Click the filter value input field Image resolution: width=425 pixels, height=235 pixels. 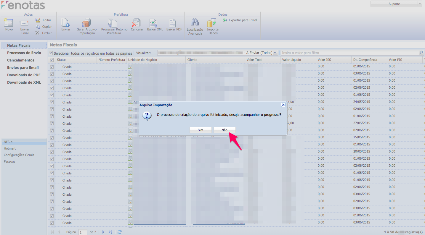pyautogui.click(x=349, y=53)
